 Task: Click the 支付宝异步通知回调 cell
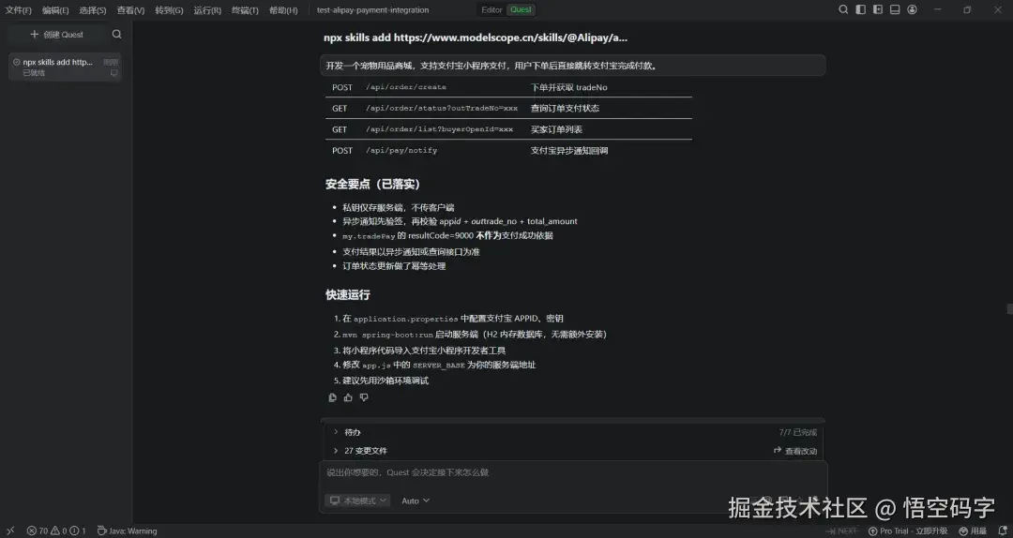[x=569, y=151]
